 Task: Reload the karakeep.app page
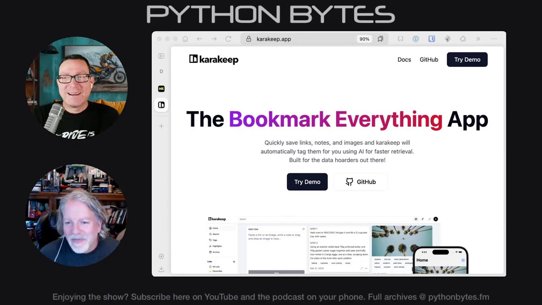[x=228, y=39]
